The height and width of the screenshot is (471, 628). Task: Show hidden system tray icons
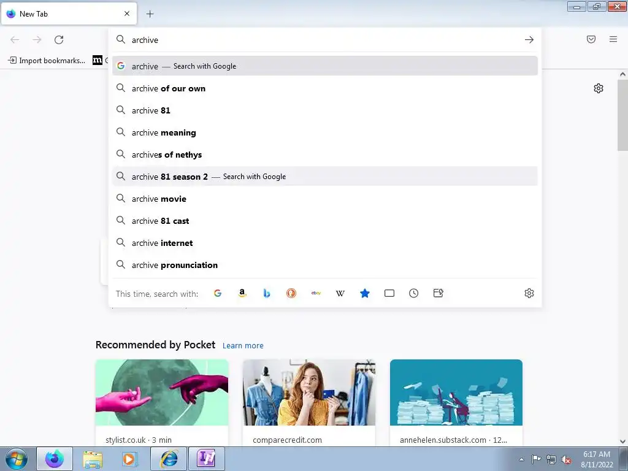pos(521,459)
